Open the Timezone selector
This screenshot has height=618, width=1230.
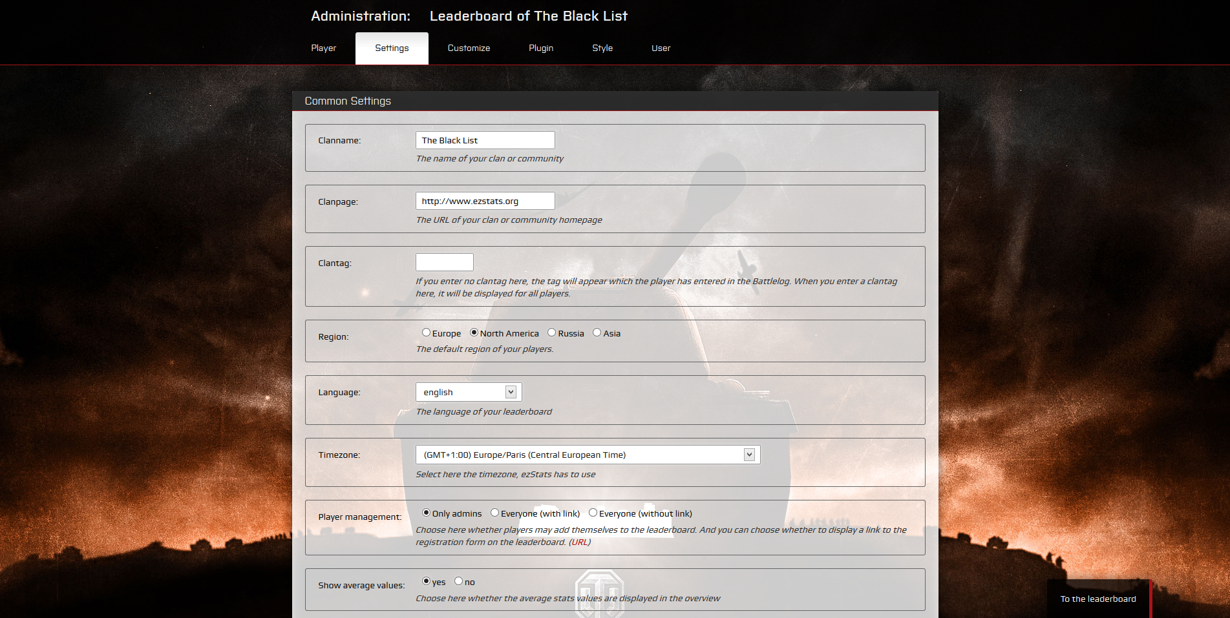click(749, 455)
